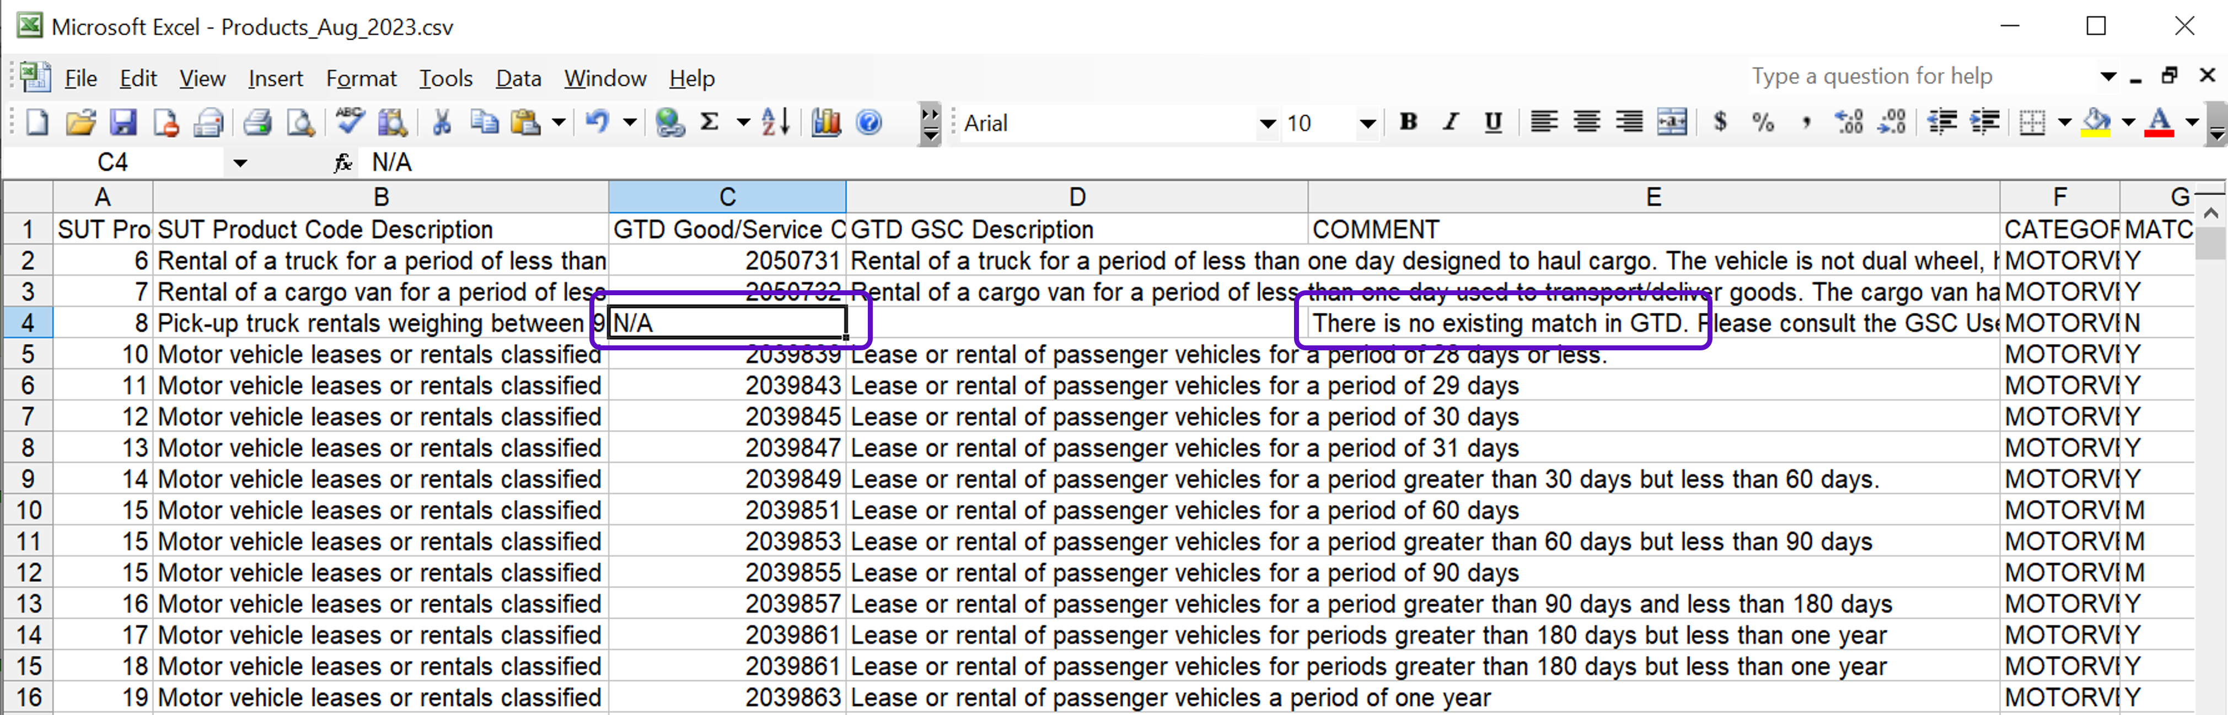
Task: Open the Spelling check tool
Action: coord(350,123)
